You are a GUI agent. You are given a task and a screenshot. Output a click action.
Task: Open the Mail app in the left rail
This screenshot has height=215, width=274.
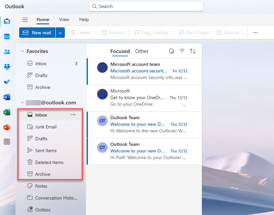point(7,21)
